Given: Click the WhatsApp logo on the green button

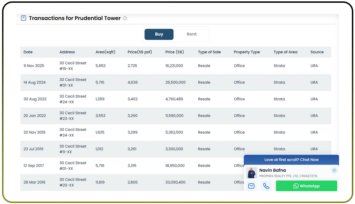Looking at the screenshot, I should click(x=296, y=186).
